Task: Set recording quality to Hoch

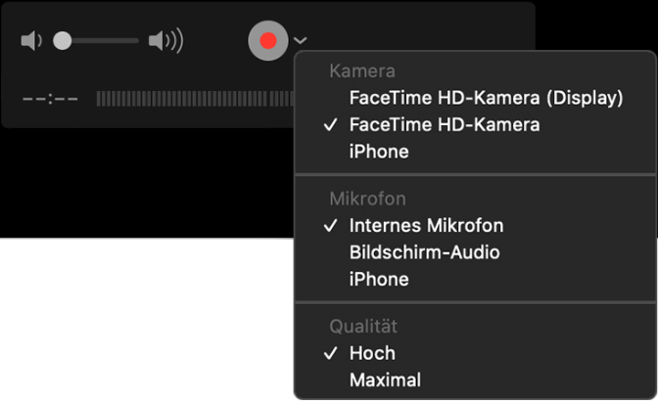Action: [372, 353]
